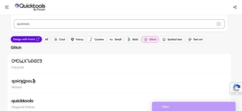Open Design with Fonts

pyautogui.click(x=26, y=39)
